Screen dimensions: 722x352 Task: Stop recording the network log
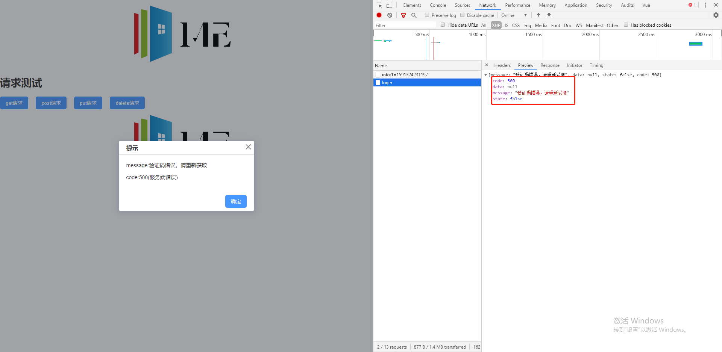(x=379, y=15)
